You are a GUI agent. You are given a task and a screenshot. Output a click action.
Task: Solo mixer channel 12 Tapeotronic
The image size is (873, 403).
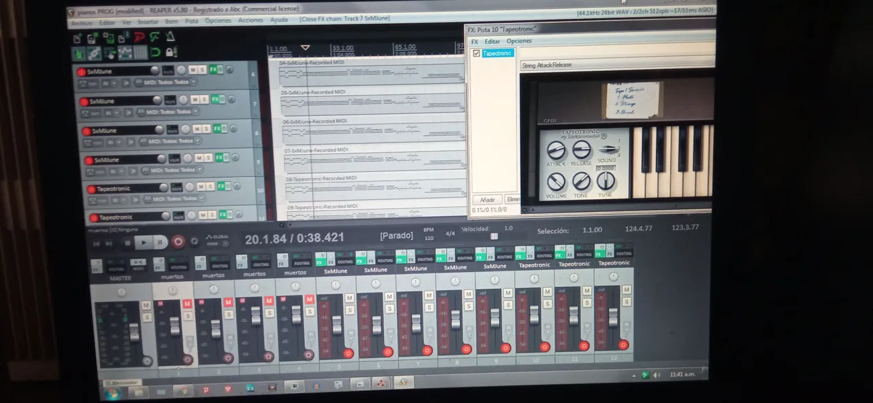tap(626, 301)
